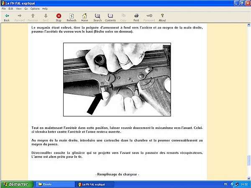This screenshot has height=188, width=251.
Task: Click the Password key icon
Action: point(149,16)
